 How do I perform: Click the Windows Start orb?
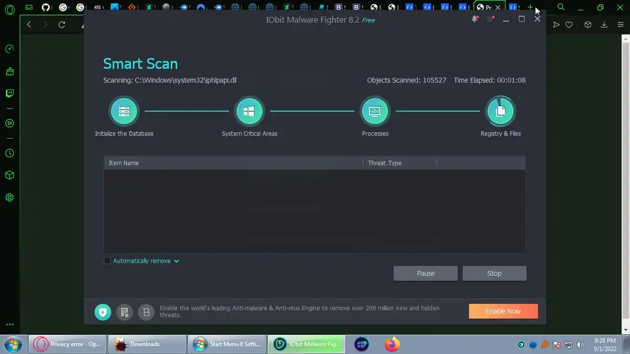tap(12, 344)
